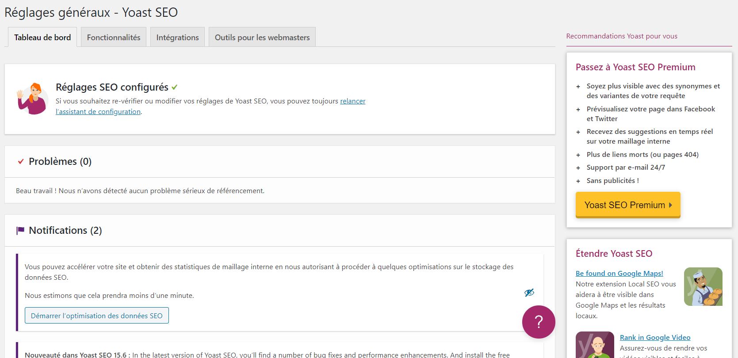The width and height of the screenshot is (738, 358).
Task: Open the Outils pour les webmasters tab
Action: [262, 37]
